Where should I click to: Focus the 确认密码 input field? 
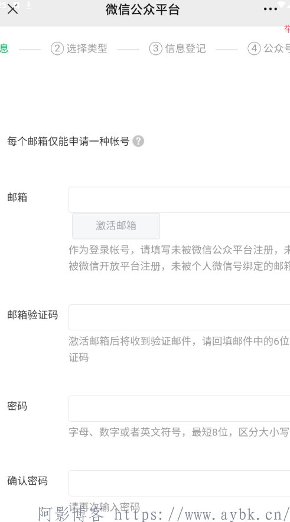click(x=180, y=484)
